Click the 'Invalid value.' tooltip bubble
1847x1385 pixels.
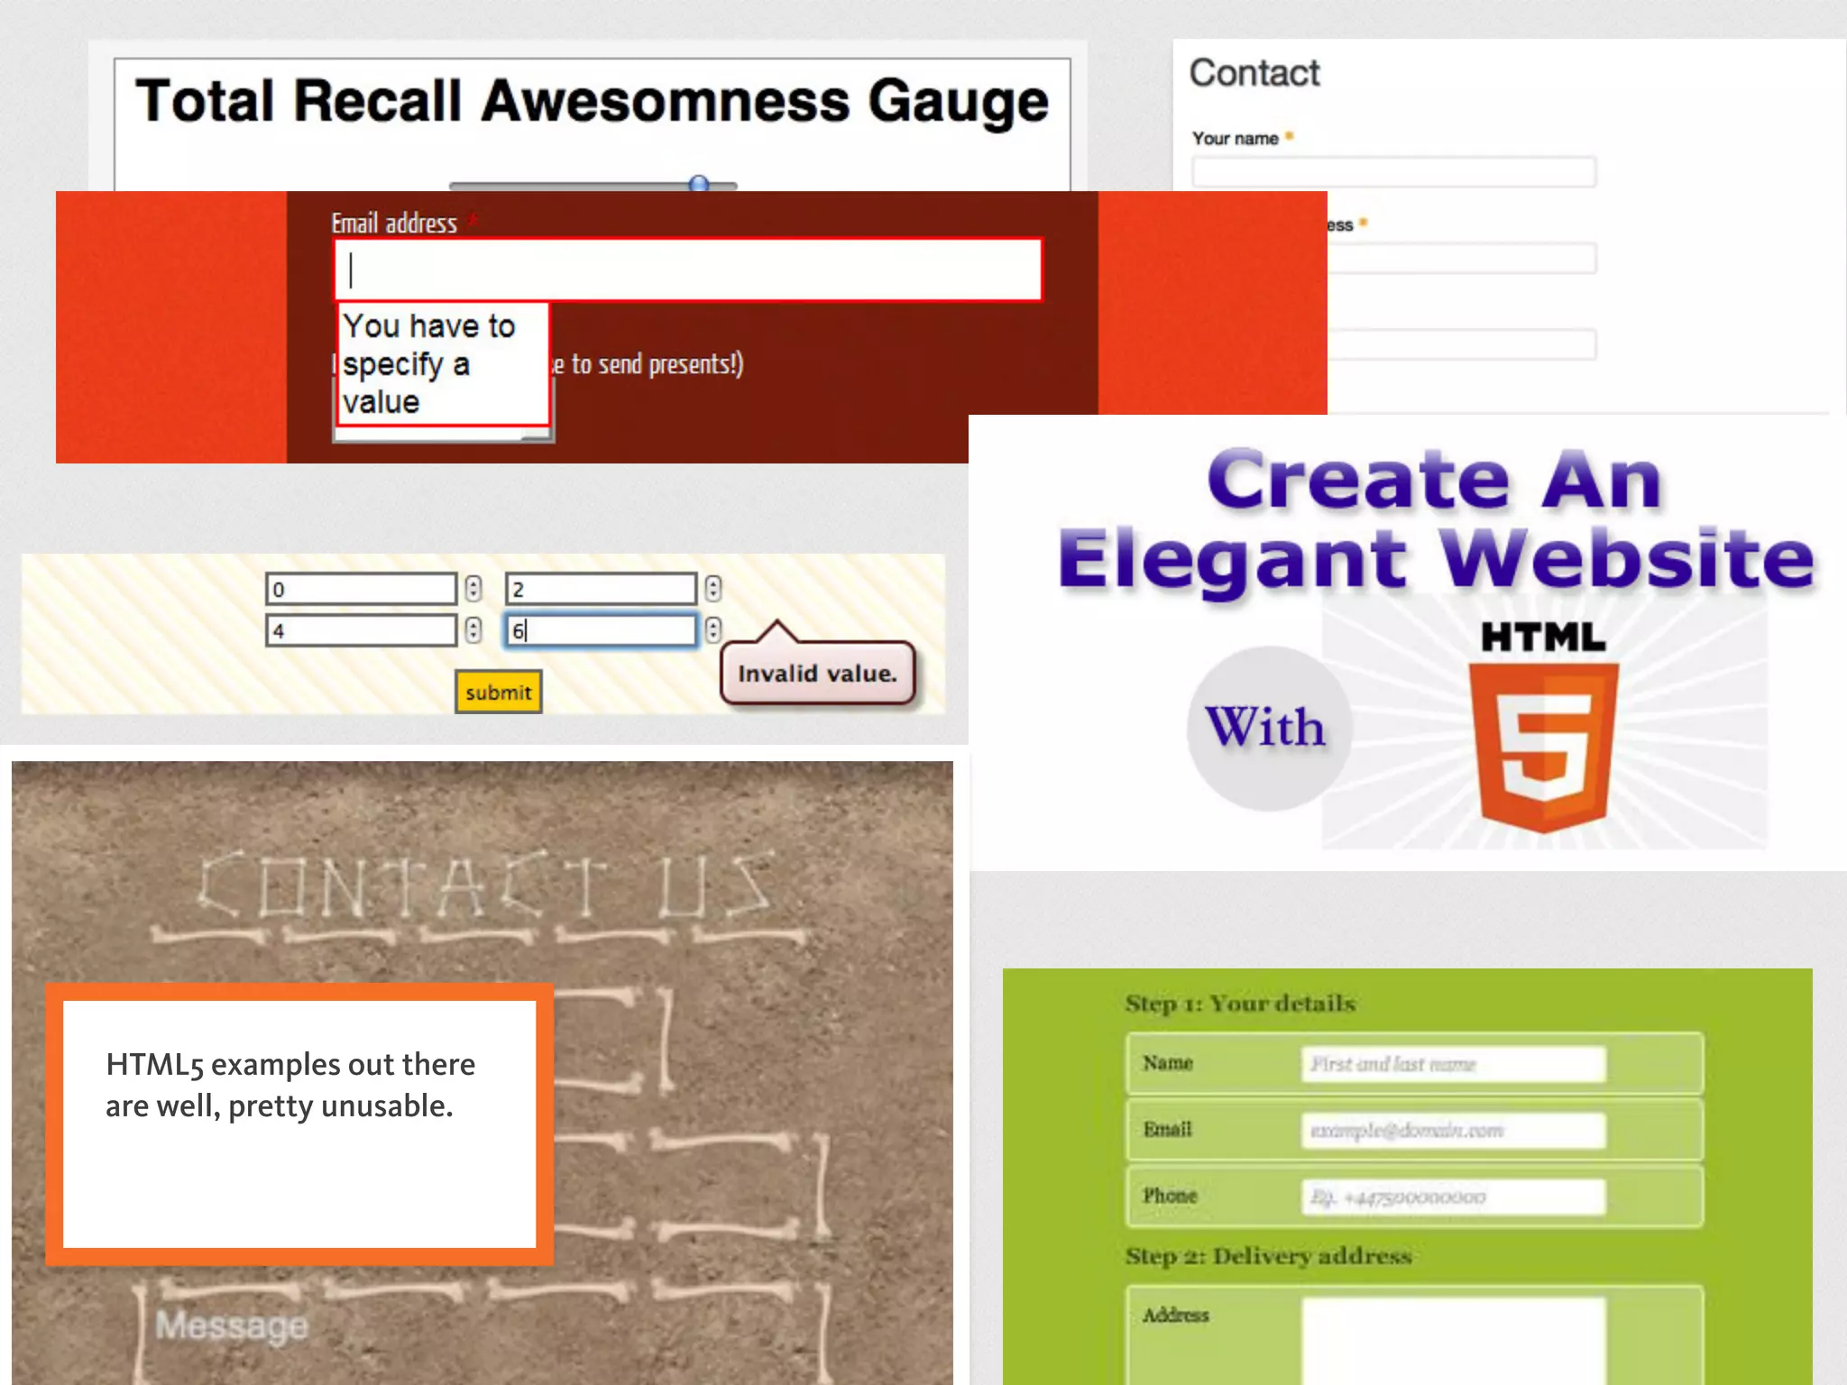(x=817, y=672)
